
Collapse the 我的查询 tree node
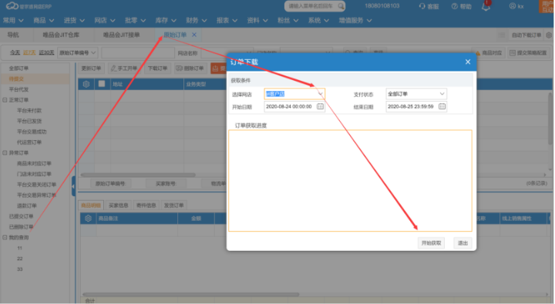coord(5,238)
